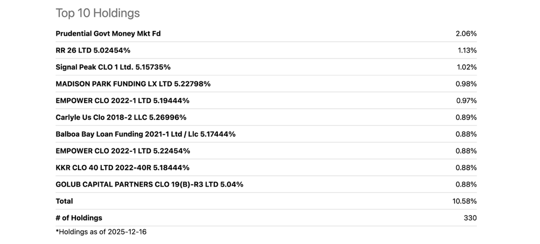
Task: Click the Holdings as of 2025-12-16 note
Action: 101,232
